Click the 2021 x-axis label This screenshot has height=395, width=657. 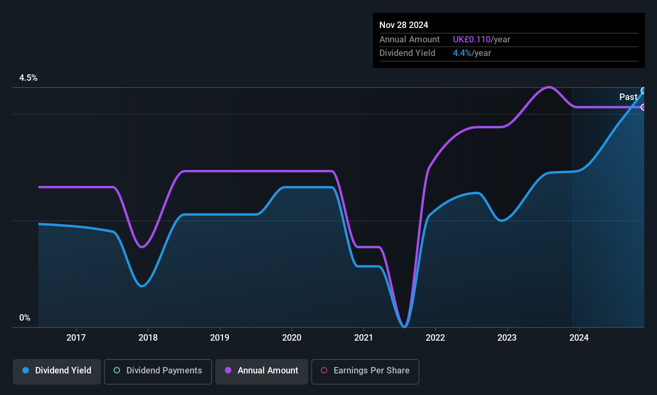(x=364, y=337)
